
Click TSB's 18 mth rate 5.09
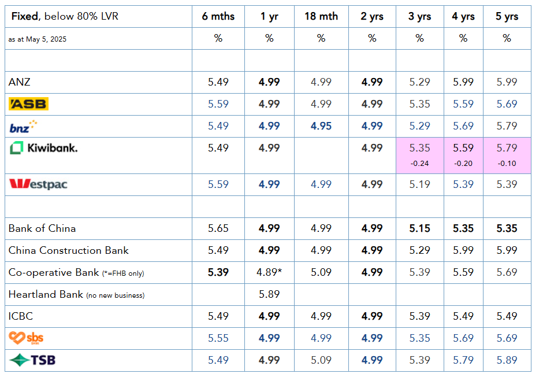point(321,360)
